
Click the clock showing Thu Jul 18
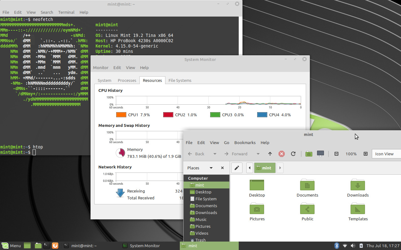(383, 246)
